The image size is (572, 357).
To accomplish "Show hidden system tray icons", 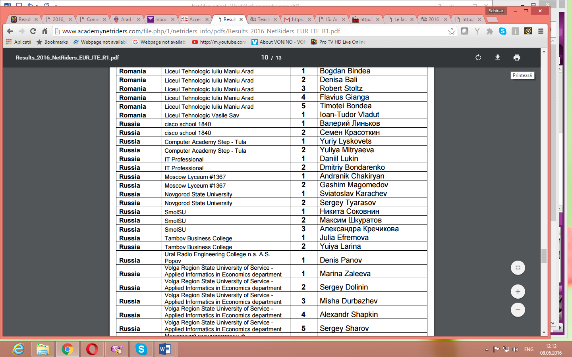I will coord(487,349).
